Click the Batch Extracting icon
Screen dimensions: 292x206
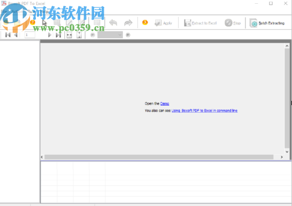pyautogui.click(x=253, y=23)
